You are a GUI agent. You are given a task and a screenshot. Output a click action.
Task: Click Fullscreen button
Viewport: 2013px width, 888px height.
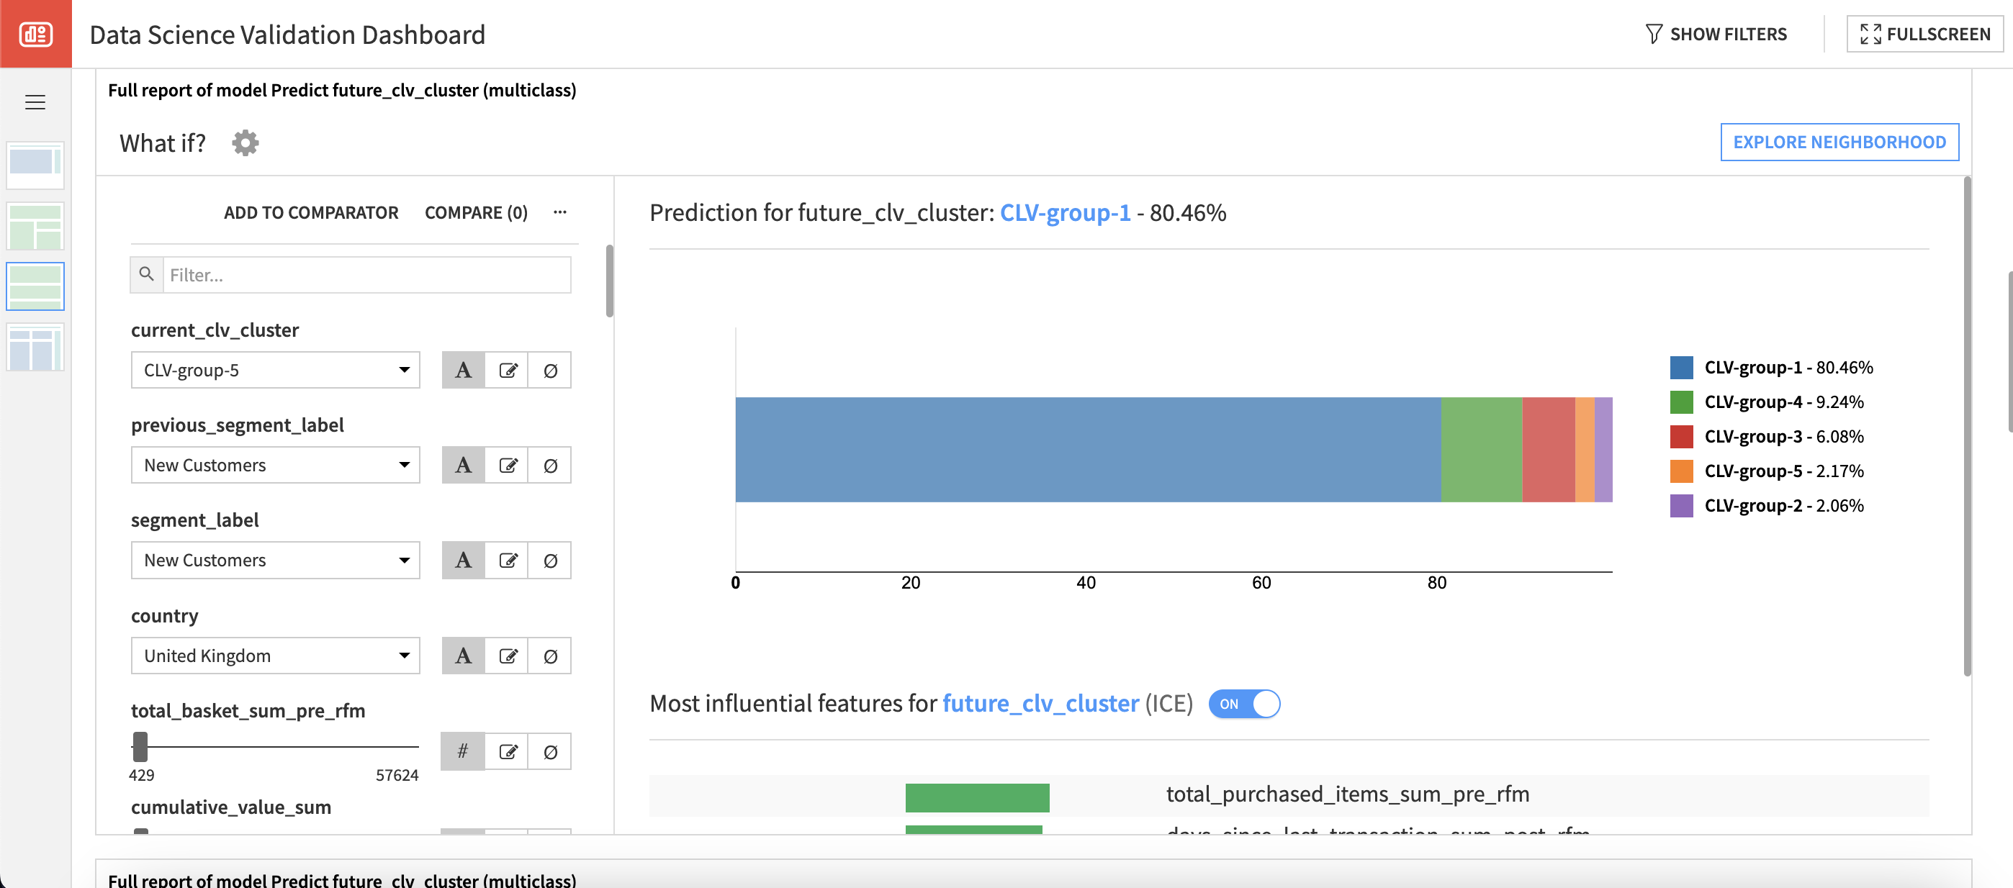point(1924,35)
